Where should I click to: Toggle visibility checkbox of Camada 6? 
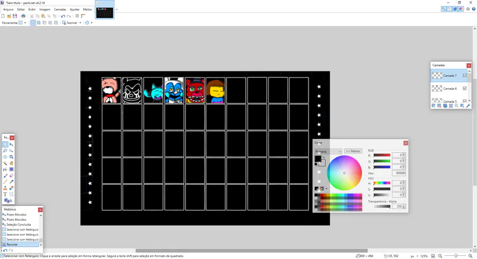tap(464, 88)
